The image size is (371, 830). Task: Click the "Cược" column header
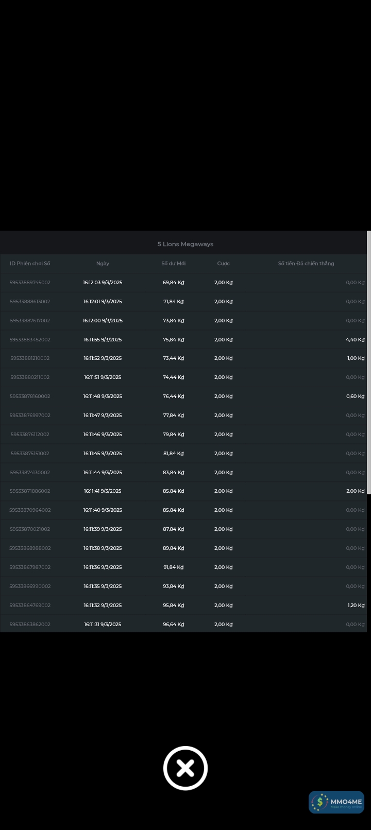coord(224,264)
